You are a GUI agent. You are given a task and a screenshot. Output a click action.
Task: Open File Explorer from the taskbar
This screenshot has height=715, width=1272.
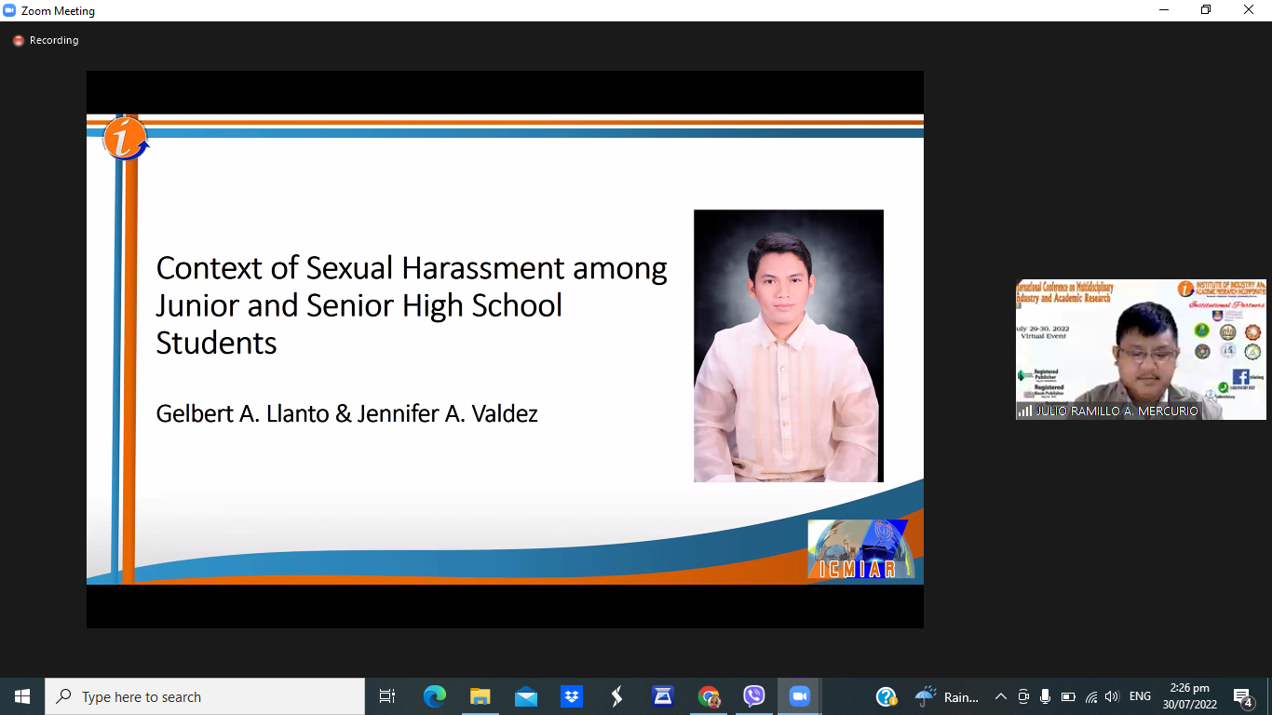click(x=480, y=696)
